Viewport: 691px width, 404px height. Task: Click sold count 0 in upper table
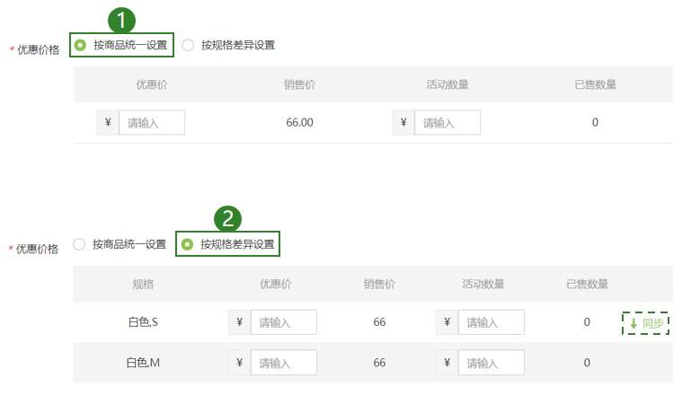click(x=595, y=122)
